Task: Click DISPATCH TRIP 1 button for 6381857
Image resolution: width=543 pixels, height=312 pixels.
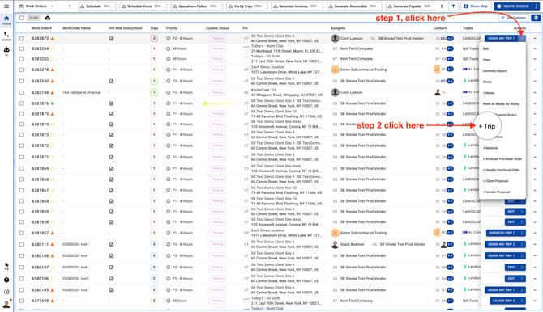Action: pos(502,233)
